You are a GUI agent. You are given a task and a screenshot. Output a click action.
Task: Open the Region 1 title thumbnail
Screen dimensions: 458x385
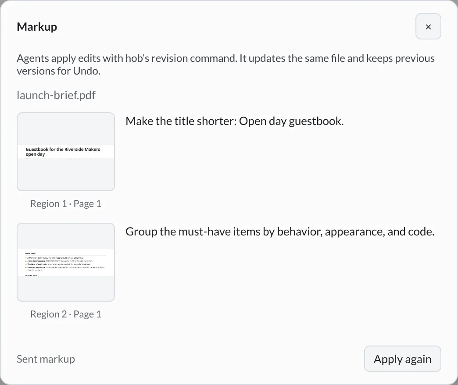coord(66,152)
